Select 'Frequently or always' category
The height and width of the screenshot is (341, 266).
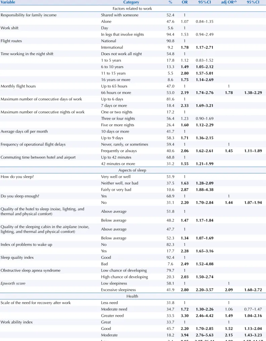(x=119, y=151)
